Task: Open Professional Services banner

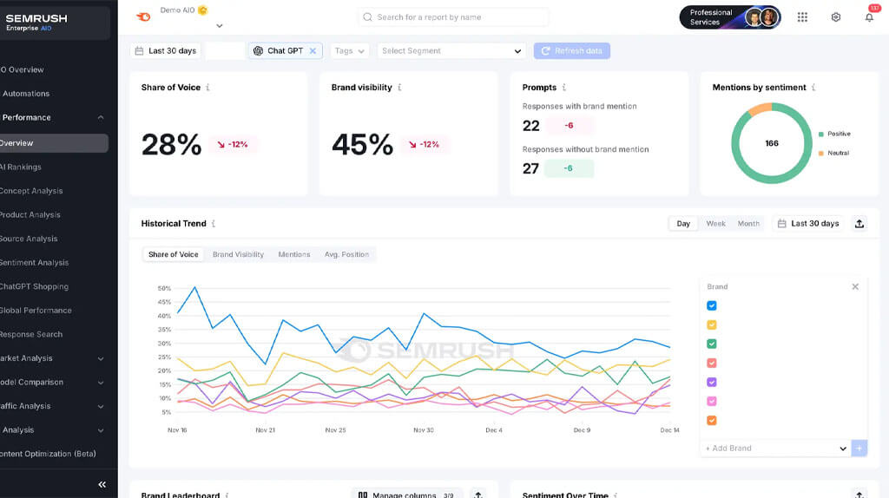Action: [x=729, y=17]
